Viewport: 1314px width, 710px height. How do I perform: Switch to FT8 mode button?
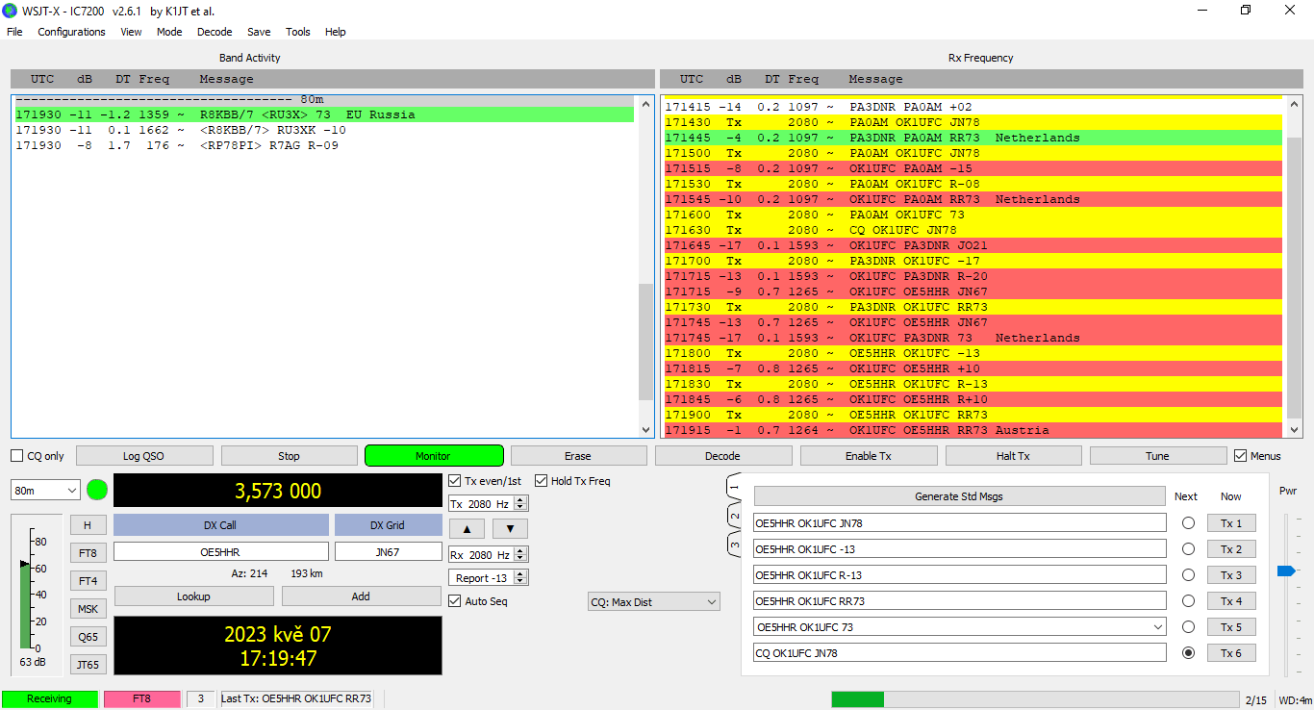[x=88, y=553]
